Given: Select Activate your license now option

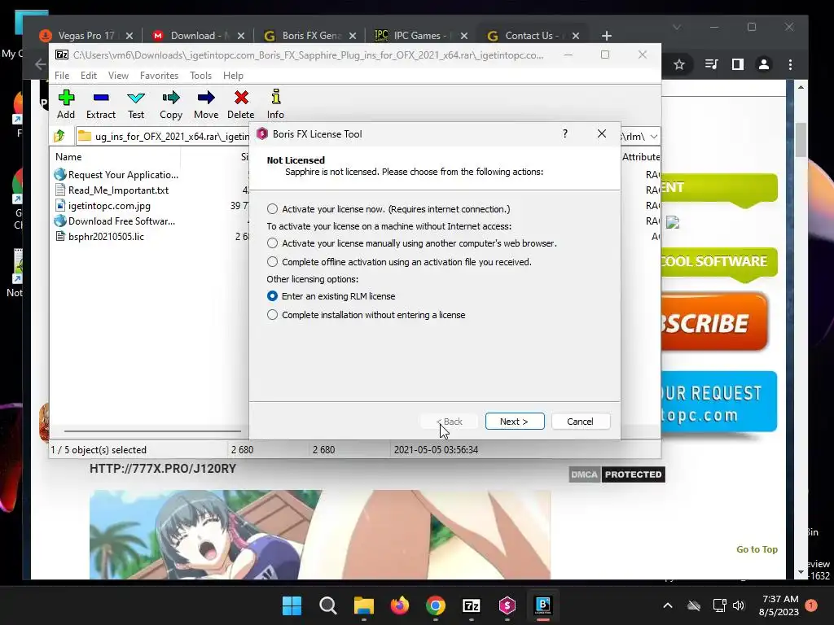Looking at the screenshot, I should coord(272,209).
